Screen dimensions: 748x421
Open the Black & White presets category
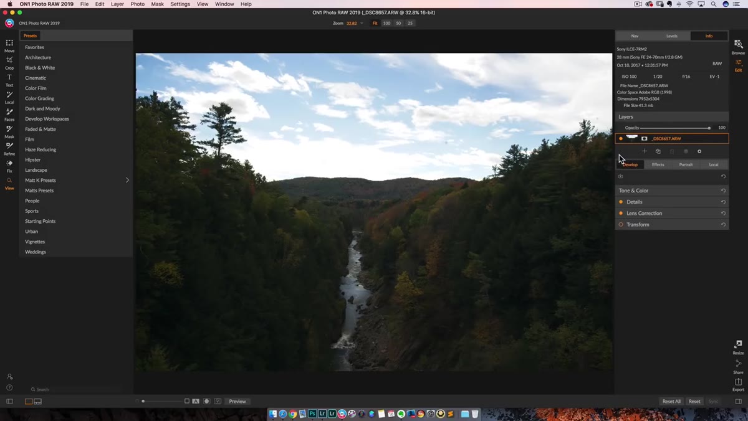pos(40,68)
